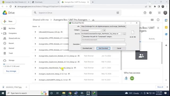Open Calendar side panel icon

point(166,20)
